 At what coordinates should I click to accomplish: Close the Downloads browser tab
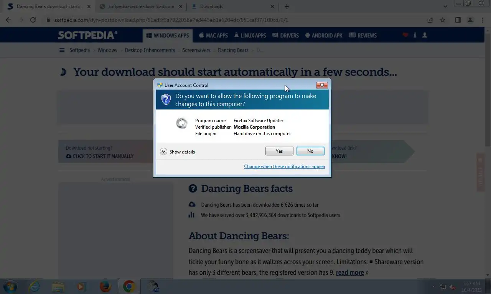tap(272, 7)
